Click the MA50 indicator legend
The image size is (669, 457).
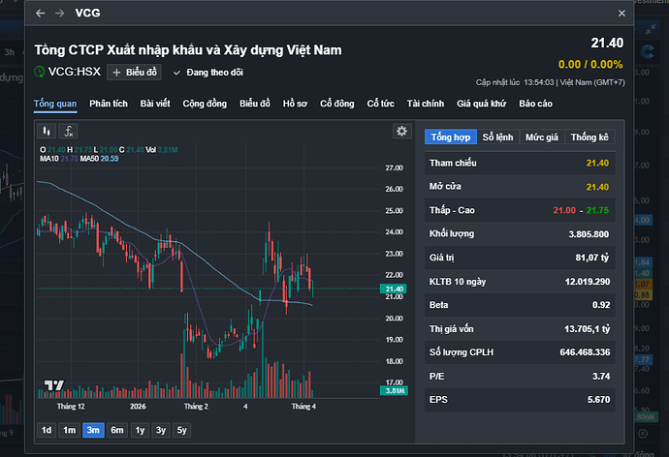click(100, 159)
